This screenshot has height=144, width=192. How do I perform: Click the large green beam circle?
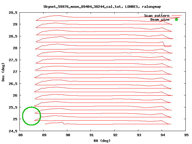click(31, 116)
